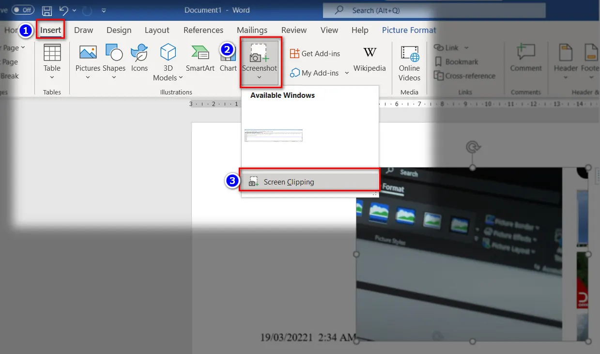Click the SmartArt icon

(200, 52)
